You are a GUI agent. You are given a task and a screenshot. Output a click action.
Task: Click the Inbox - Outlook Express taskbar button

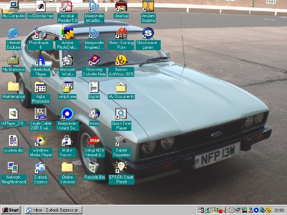(x=54, y=210)
